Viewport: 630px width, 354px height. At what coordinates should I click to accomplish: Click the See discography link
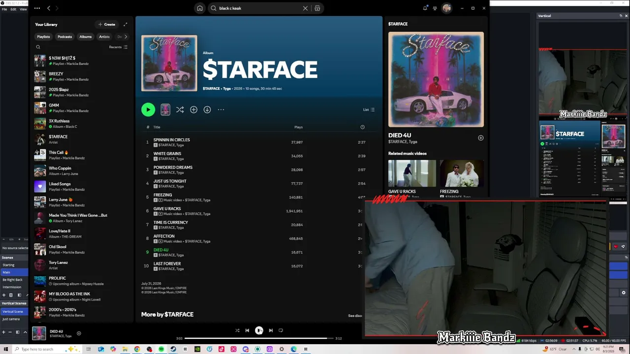(355, 316)
